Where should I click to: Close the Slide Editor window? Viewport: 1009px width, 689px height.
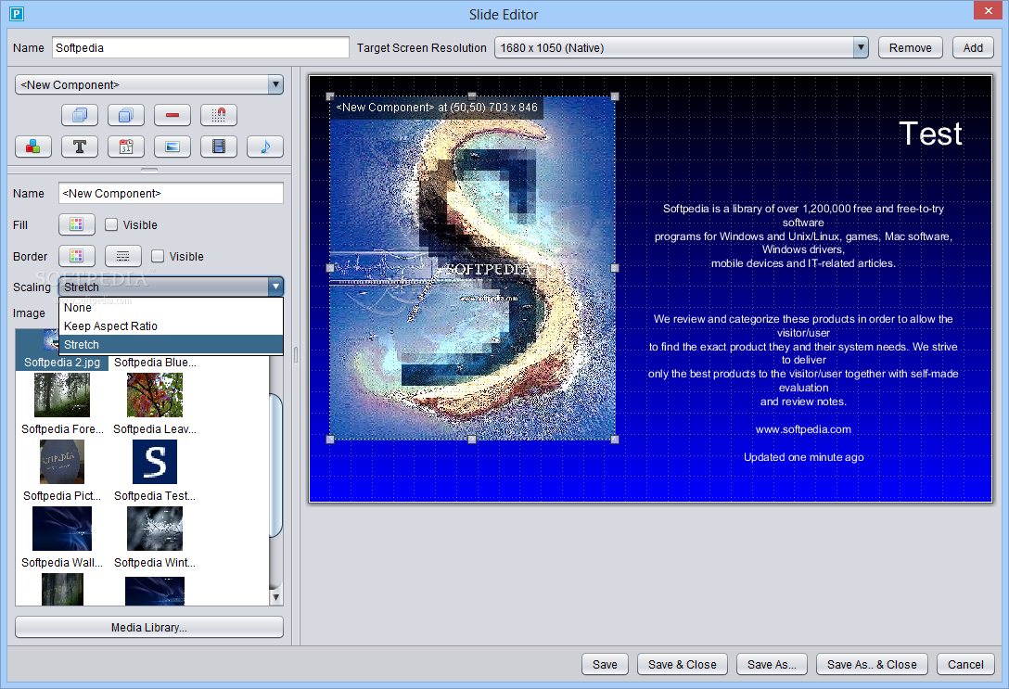pos(989,10)
